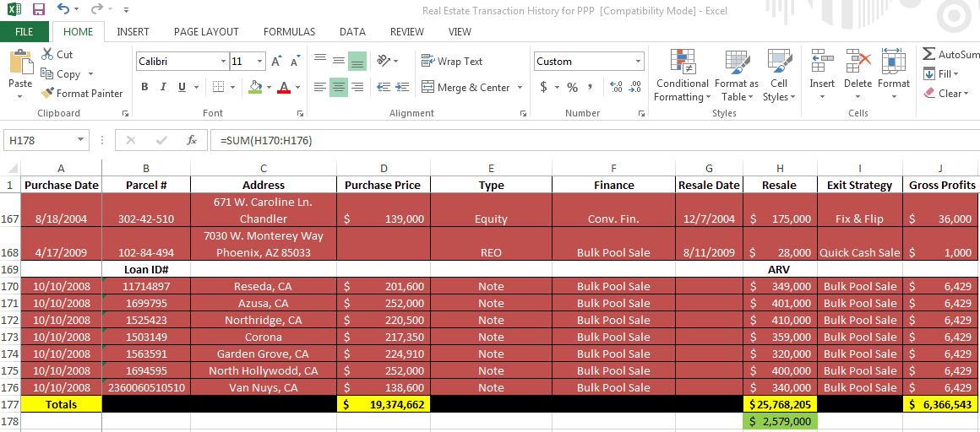Open the FORMULAS ribbon tab
980x432 pixels.
(289, 32)
